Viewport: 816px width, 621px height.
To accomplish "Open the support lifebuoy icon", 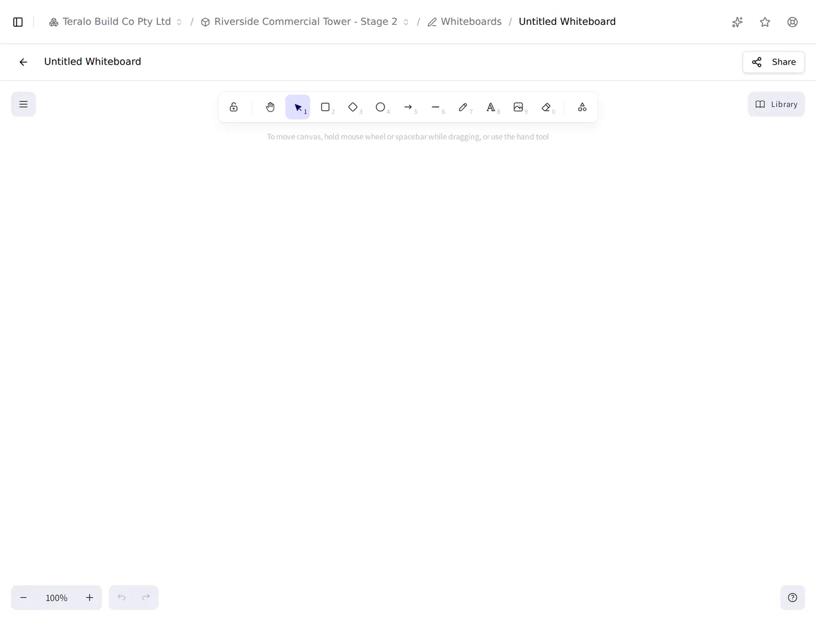I will pos(792,22).
